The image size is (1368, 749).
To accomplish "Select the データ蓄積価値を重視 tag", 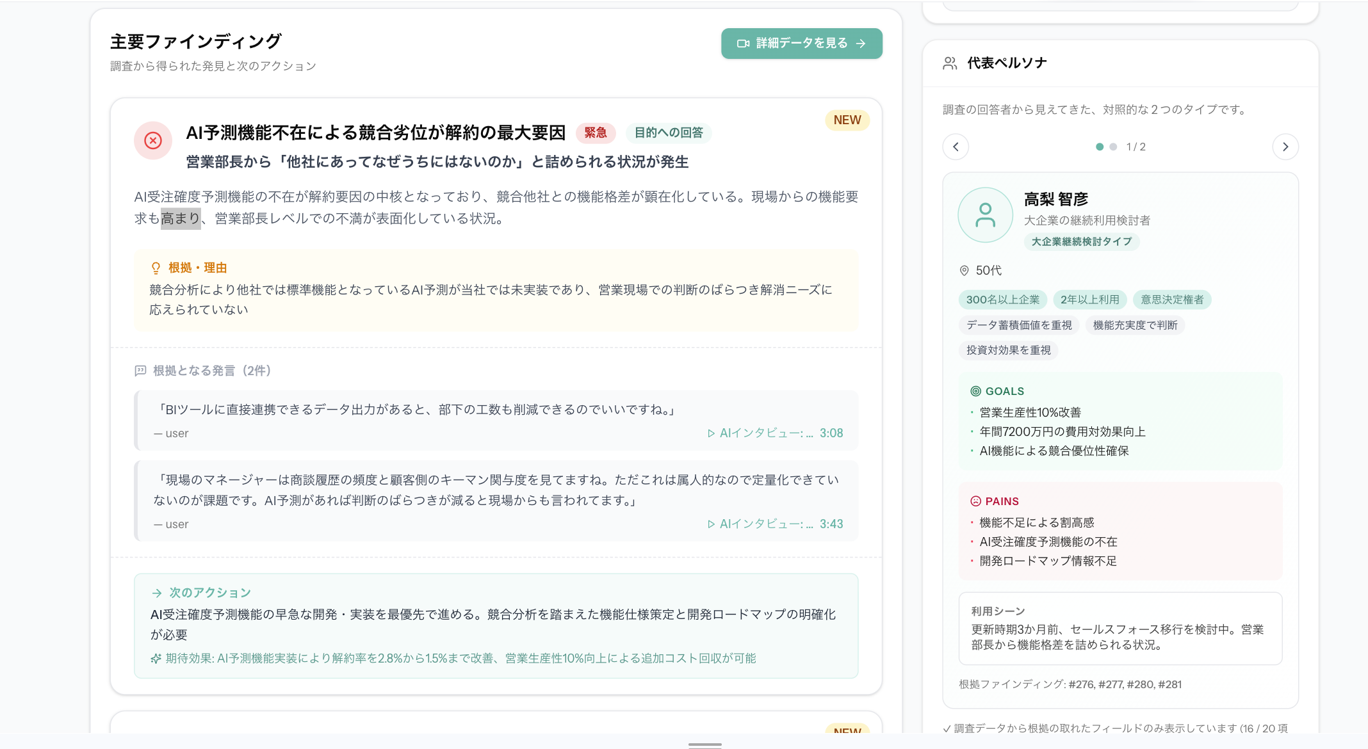I will (x=1019, y=325).
